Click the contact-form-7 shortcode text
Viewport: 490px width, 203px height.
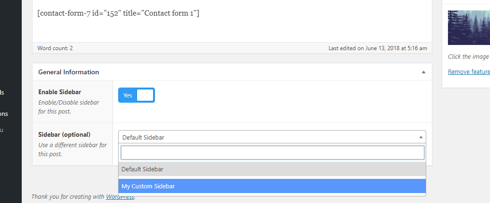pyautogui.click(x=118, y=13)
